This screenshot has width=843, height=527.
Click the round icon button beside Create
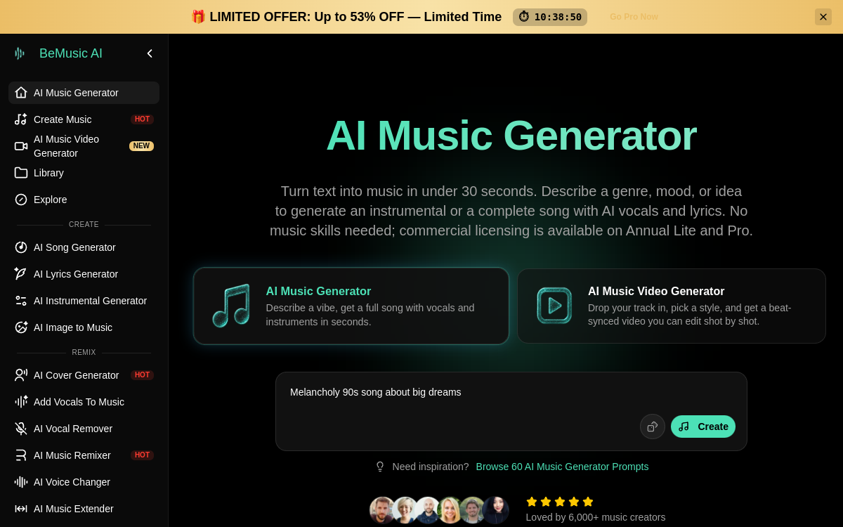tap(653, 427)
